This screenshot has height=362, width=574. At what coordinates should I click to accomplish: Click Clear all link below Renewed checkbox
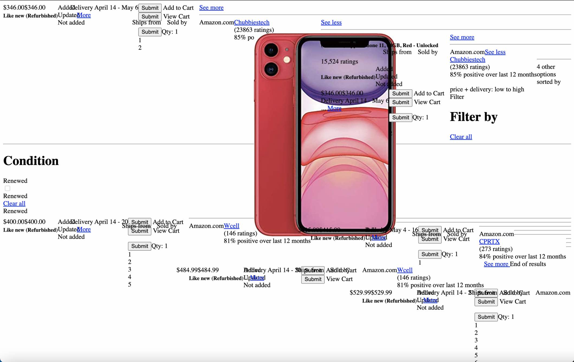[x=14, y=203]
